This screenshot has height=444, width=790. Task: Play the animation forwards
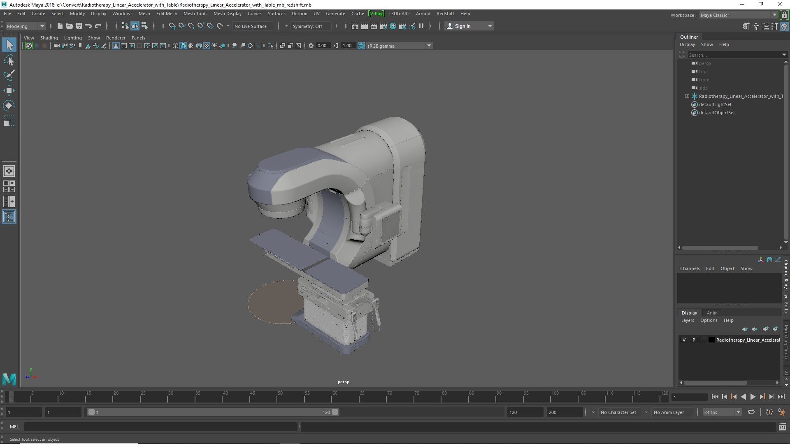pos(753,397)
